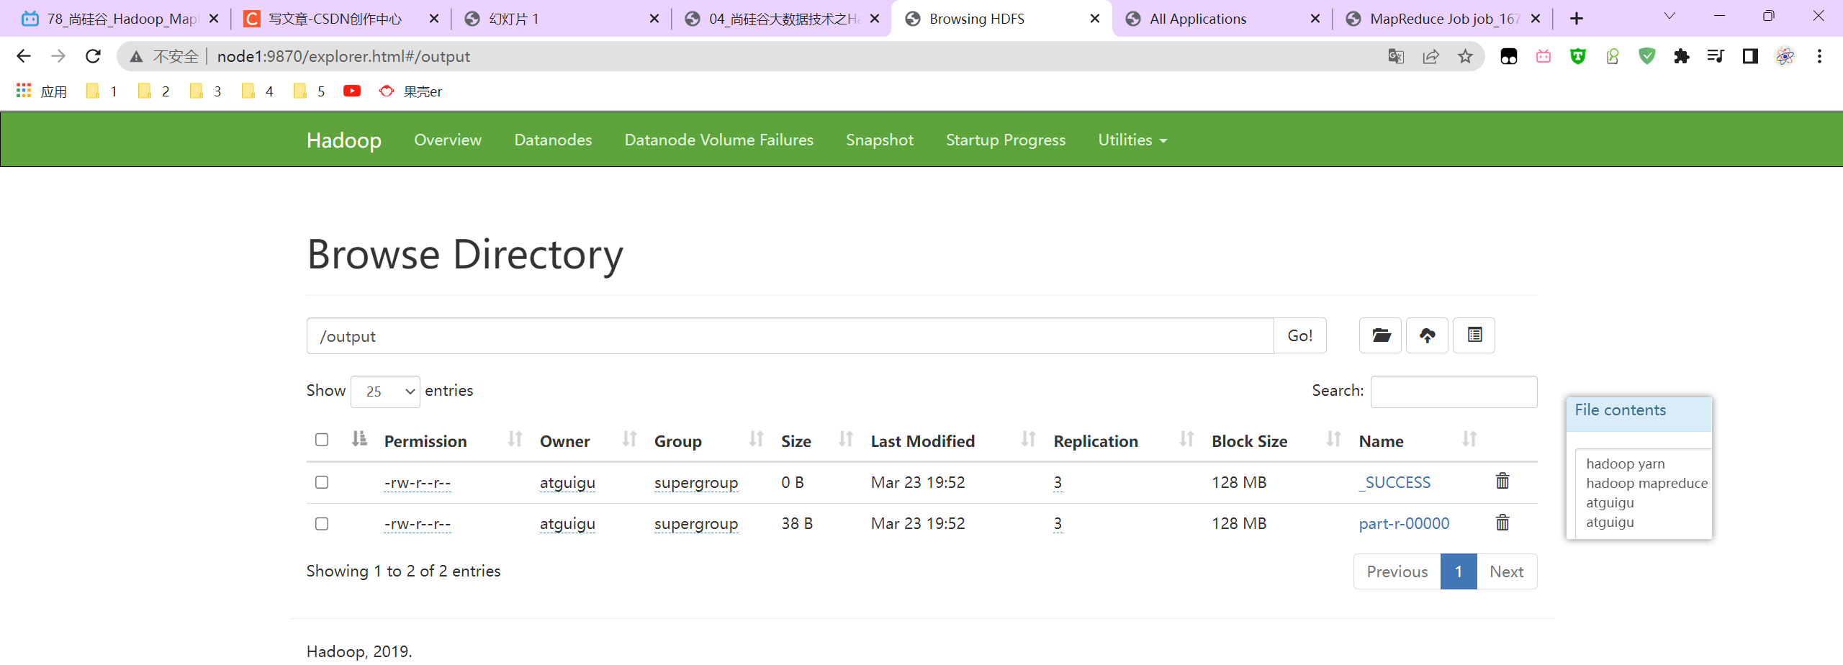This screenshot has height=665, width=1843.
Task: Open the Chrome three-dot menu
Action: [x=1819, y=56]
